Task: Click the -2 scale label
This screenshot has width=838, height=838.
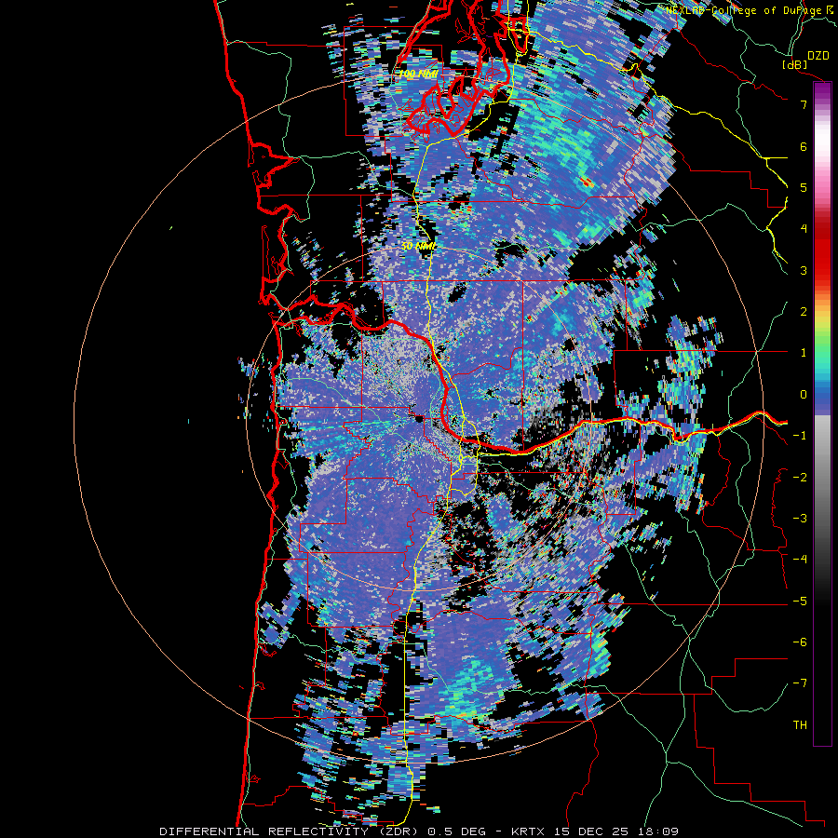Action: pyautogui.click(x=800, y=478)
